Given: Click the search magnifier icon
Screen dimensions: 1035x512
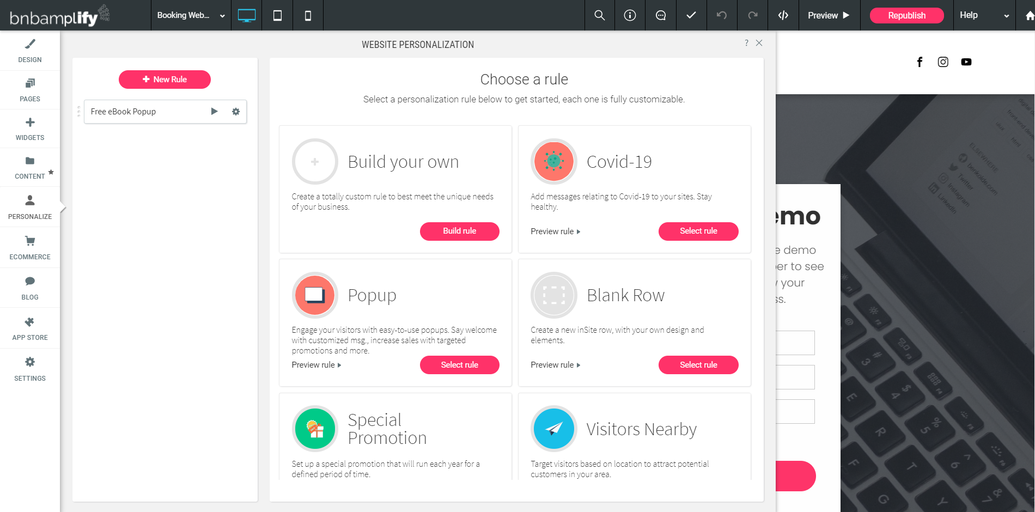Looking at the screenshot, I should [600, 15].
